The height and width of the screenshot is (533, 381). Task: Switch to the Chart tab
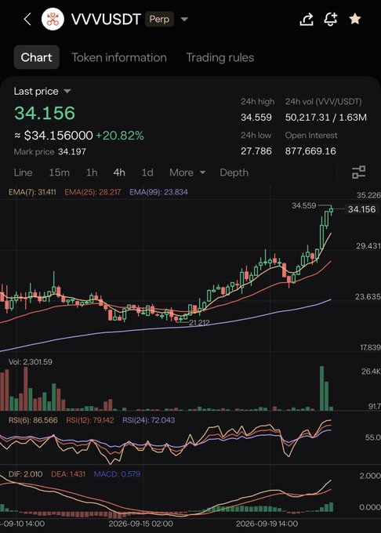click(36, 57)
